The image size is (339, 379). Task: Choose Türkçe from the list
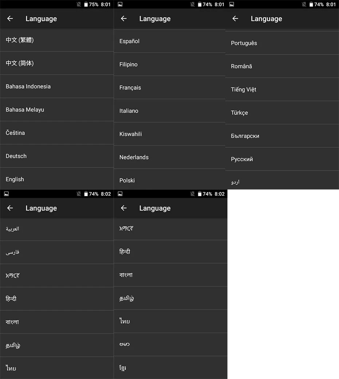point(282,113)
